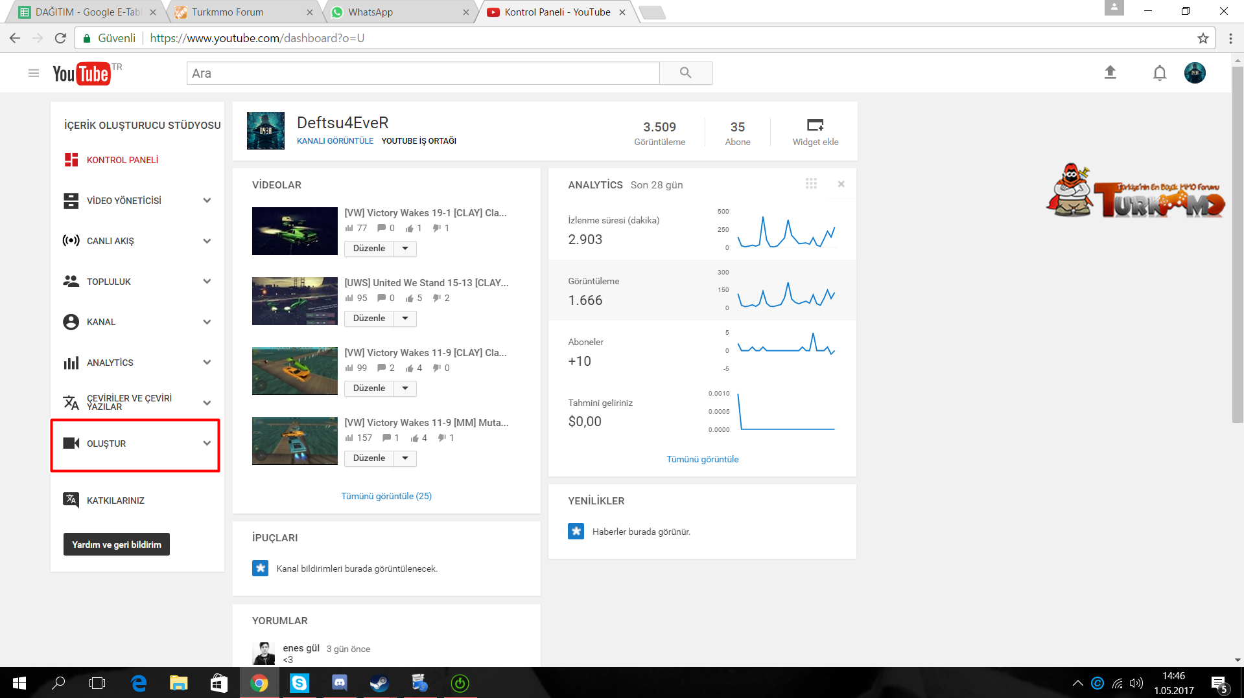Open the [VW] Victory Wakes 19-1 video title
The height and width of the screenshot is (698, 1244).
click(x=426, y=213)
